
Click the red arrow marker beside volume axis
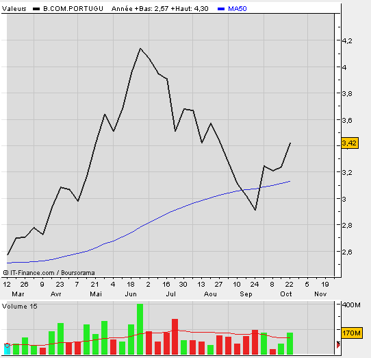338,345
